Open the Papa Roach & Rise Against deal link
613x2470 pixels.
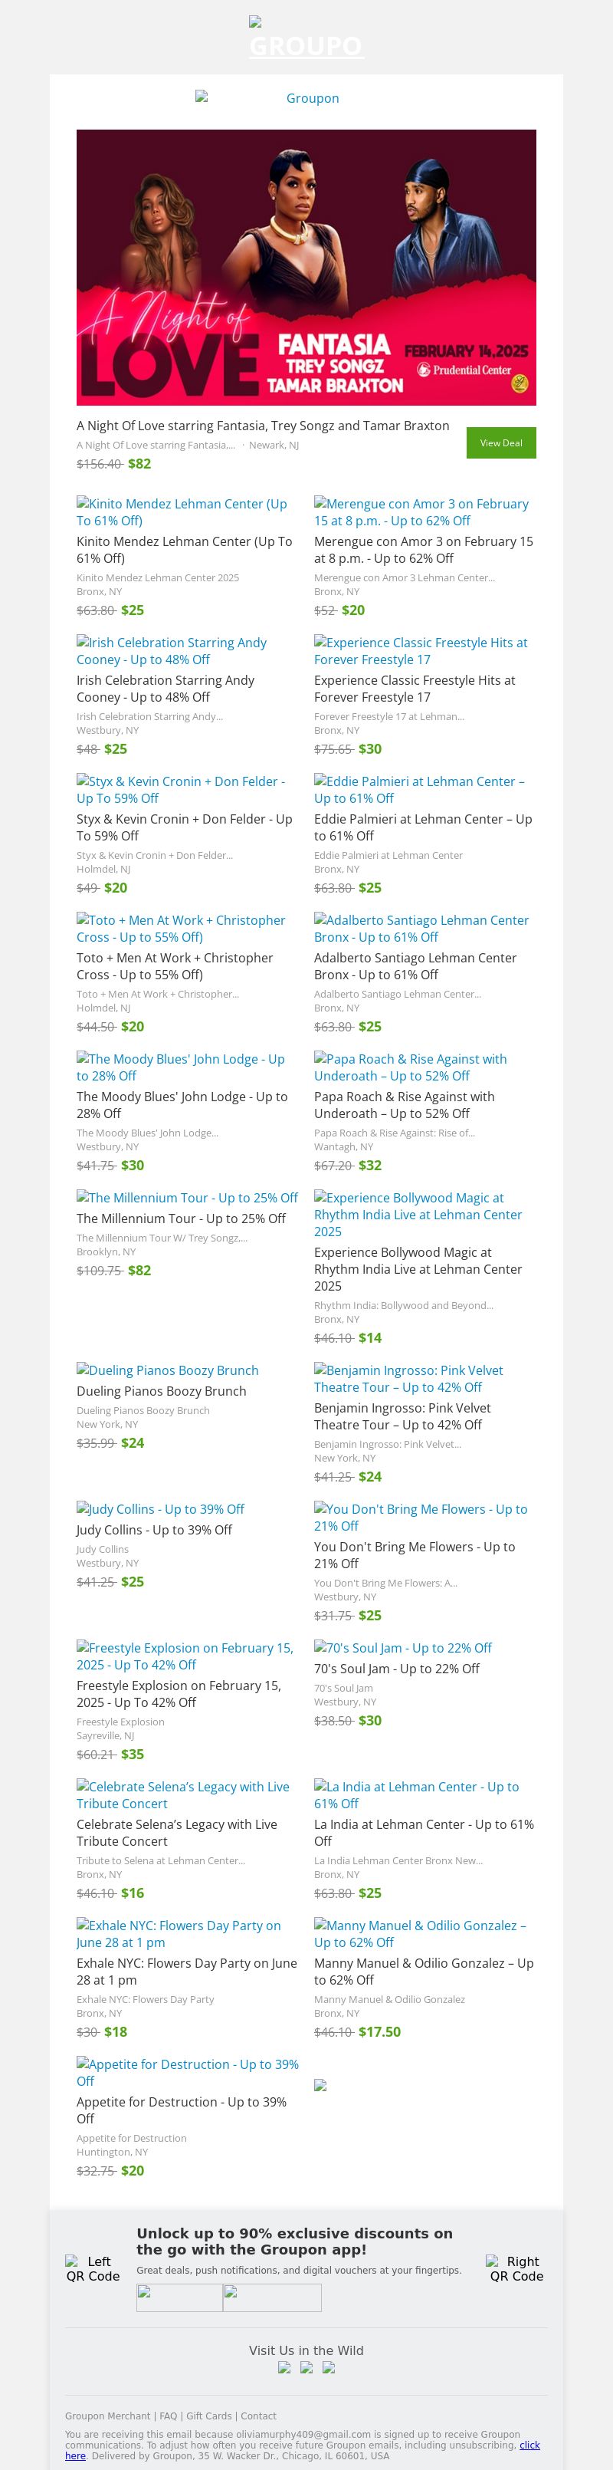click(410, 1066)
